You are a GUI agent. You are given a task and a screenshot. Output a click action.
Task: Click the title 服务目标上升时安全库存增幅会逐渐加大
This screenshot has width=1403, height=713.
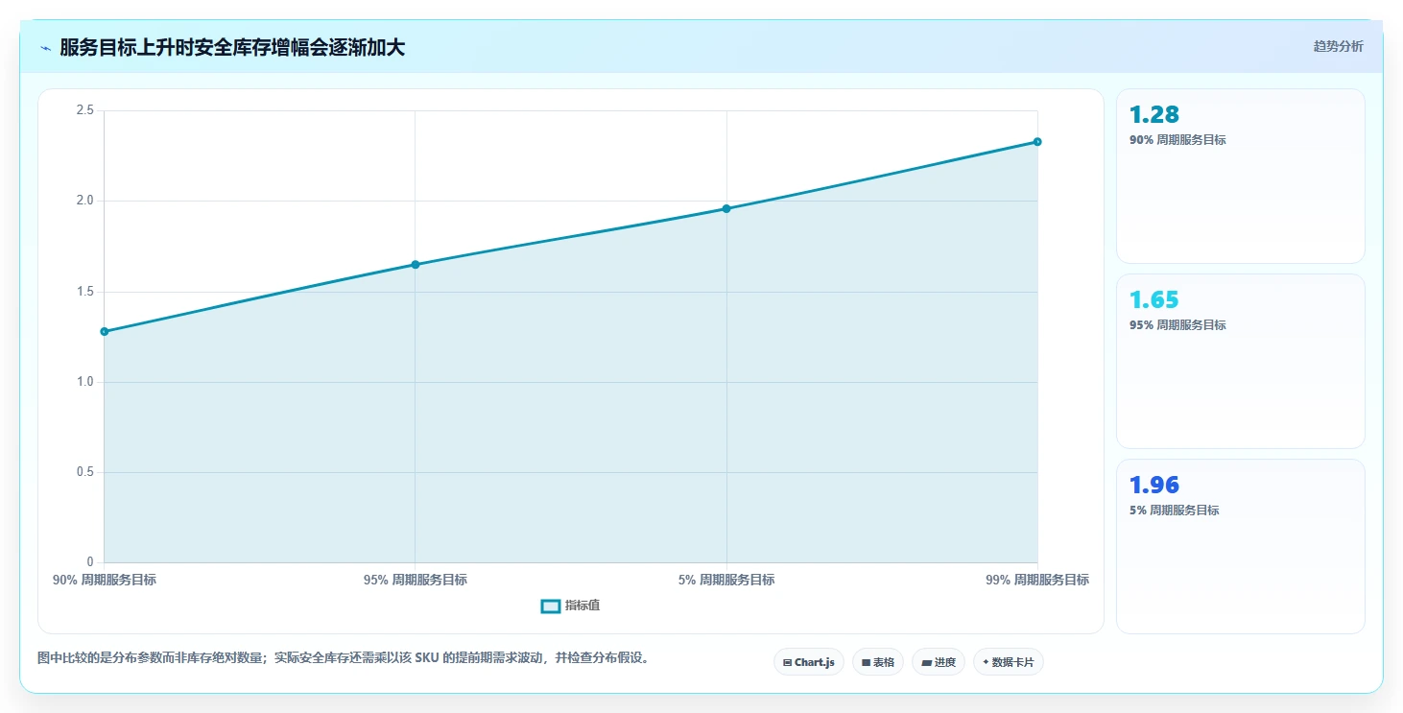[x=232, y=48]
